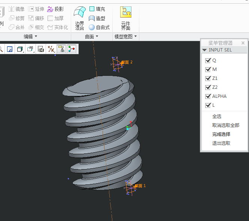249x221 pixels.
Task: Click the worm gear 3D model
Action: pos(103,133)
